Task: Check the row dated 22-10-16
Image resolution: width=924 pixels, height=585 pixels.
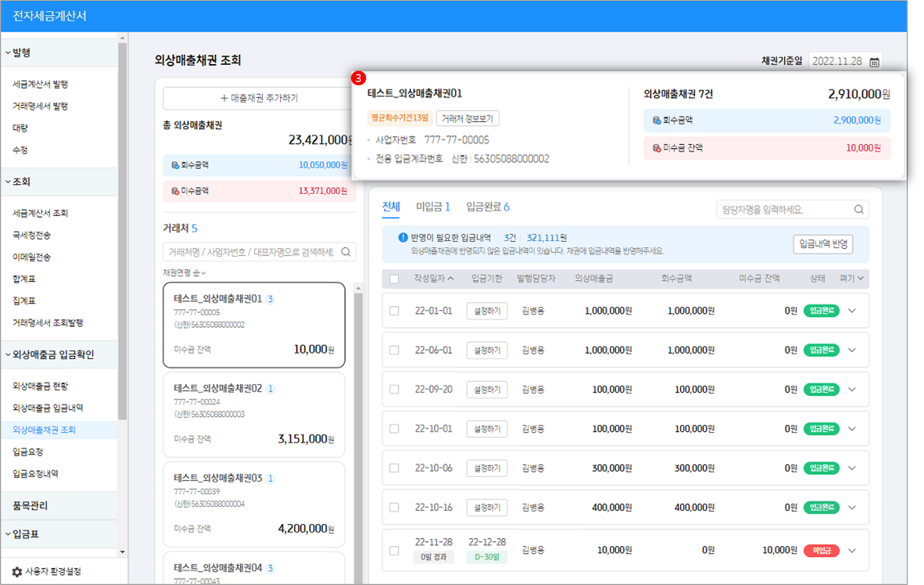Action: [x=394, y=507]
